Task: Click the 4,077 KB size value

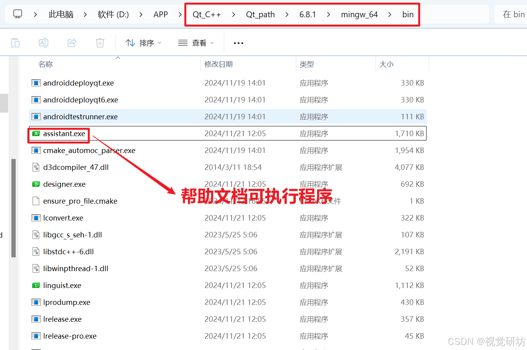Action: 409,167
